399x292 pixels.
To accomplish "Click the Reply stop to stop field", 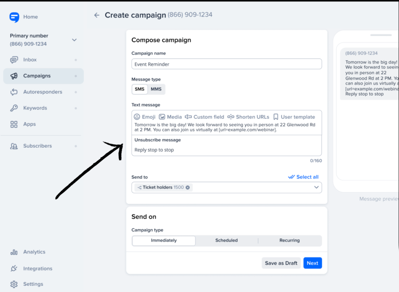I will pyautogui.click(x=154, y=150).
